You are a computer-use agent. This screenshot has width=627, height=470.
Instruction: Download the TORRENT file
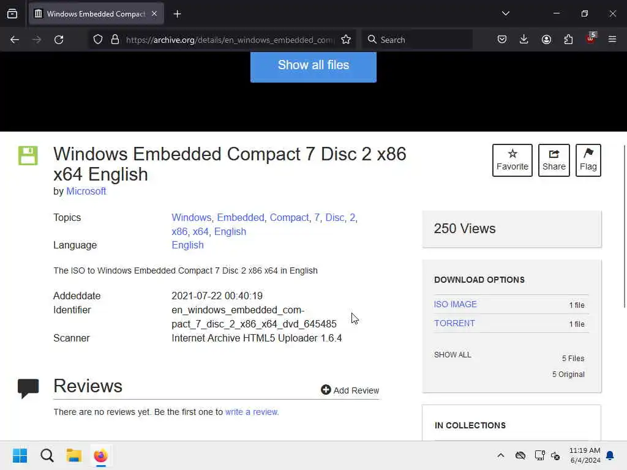coord(454,323)
